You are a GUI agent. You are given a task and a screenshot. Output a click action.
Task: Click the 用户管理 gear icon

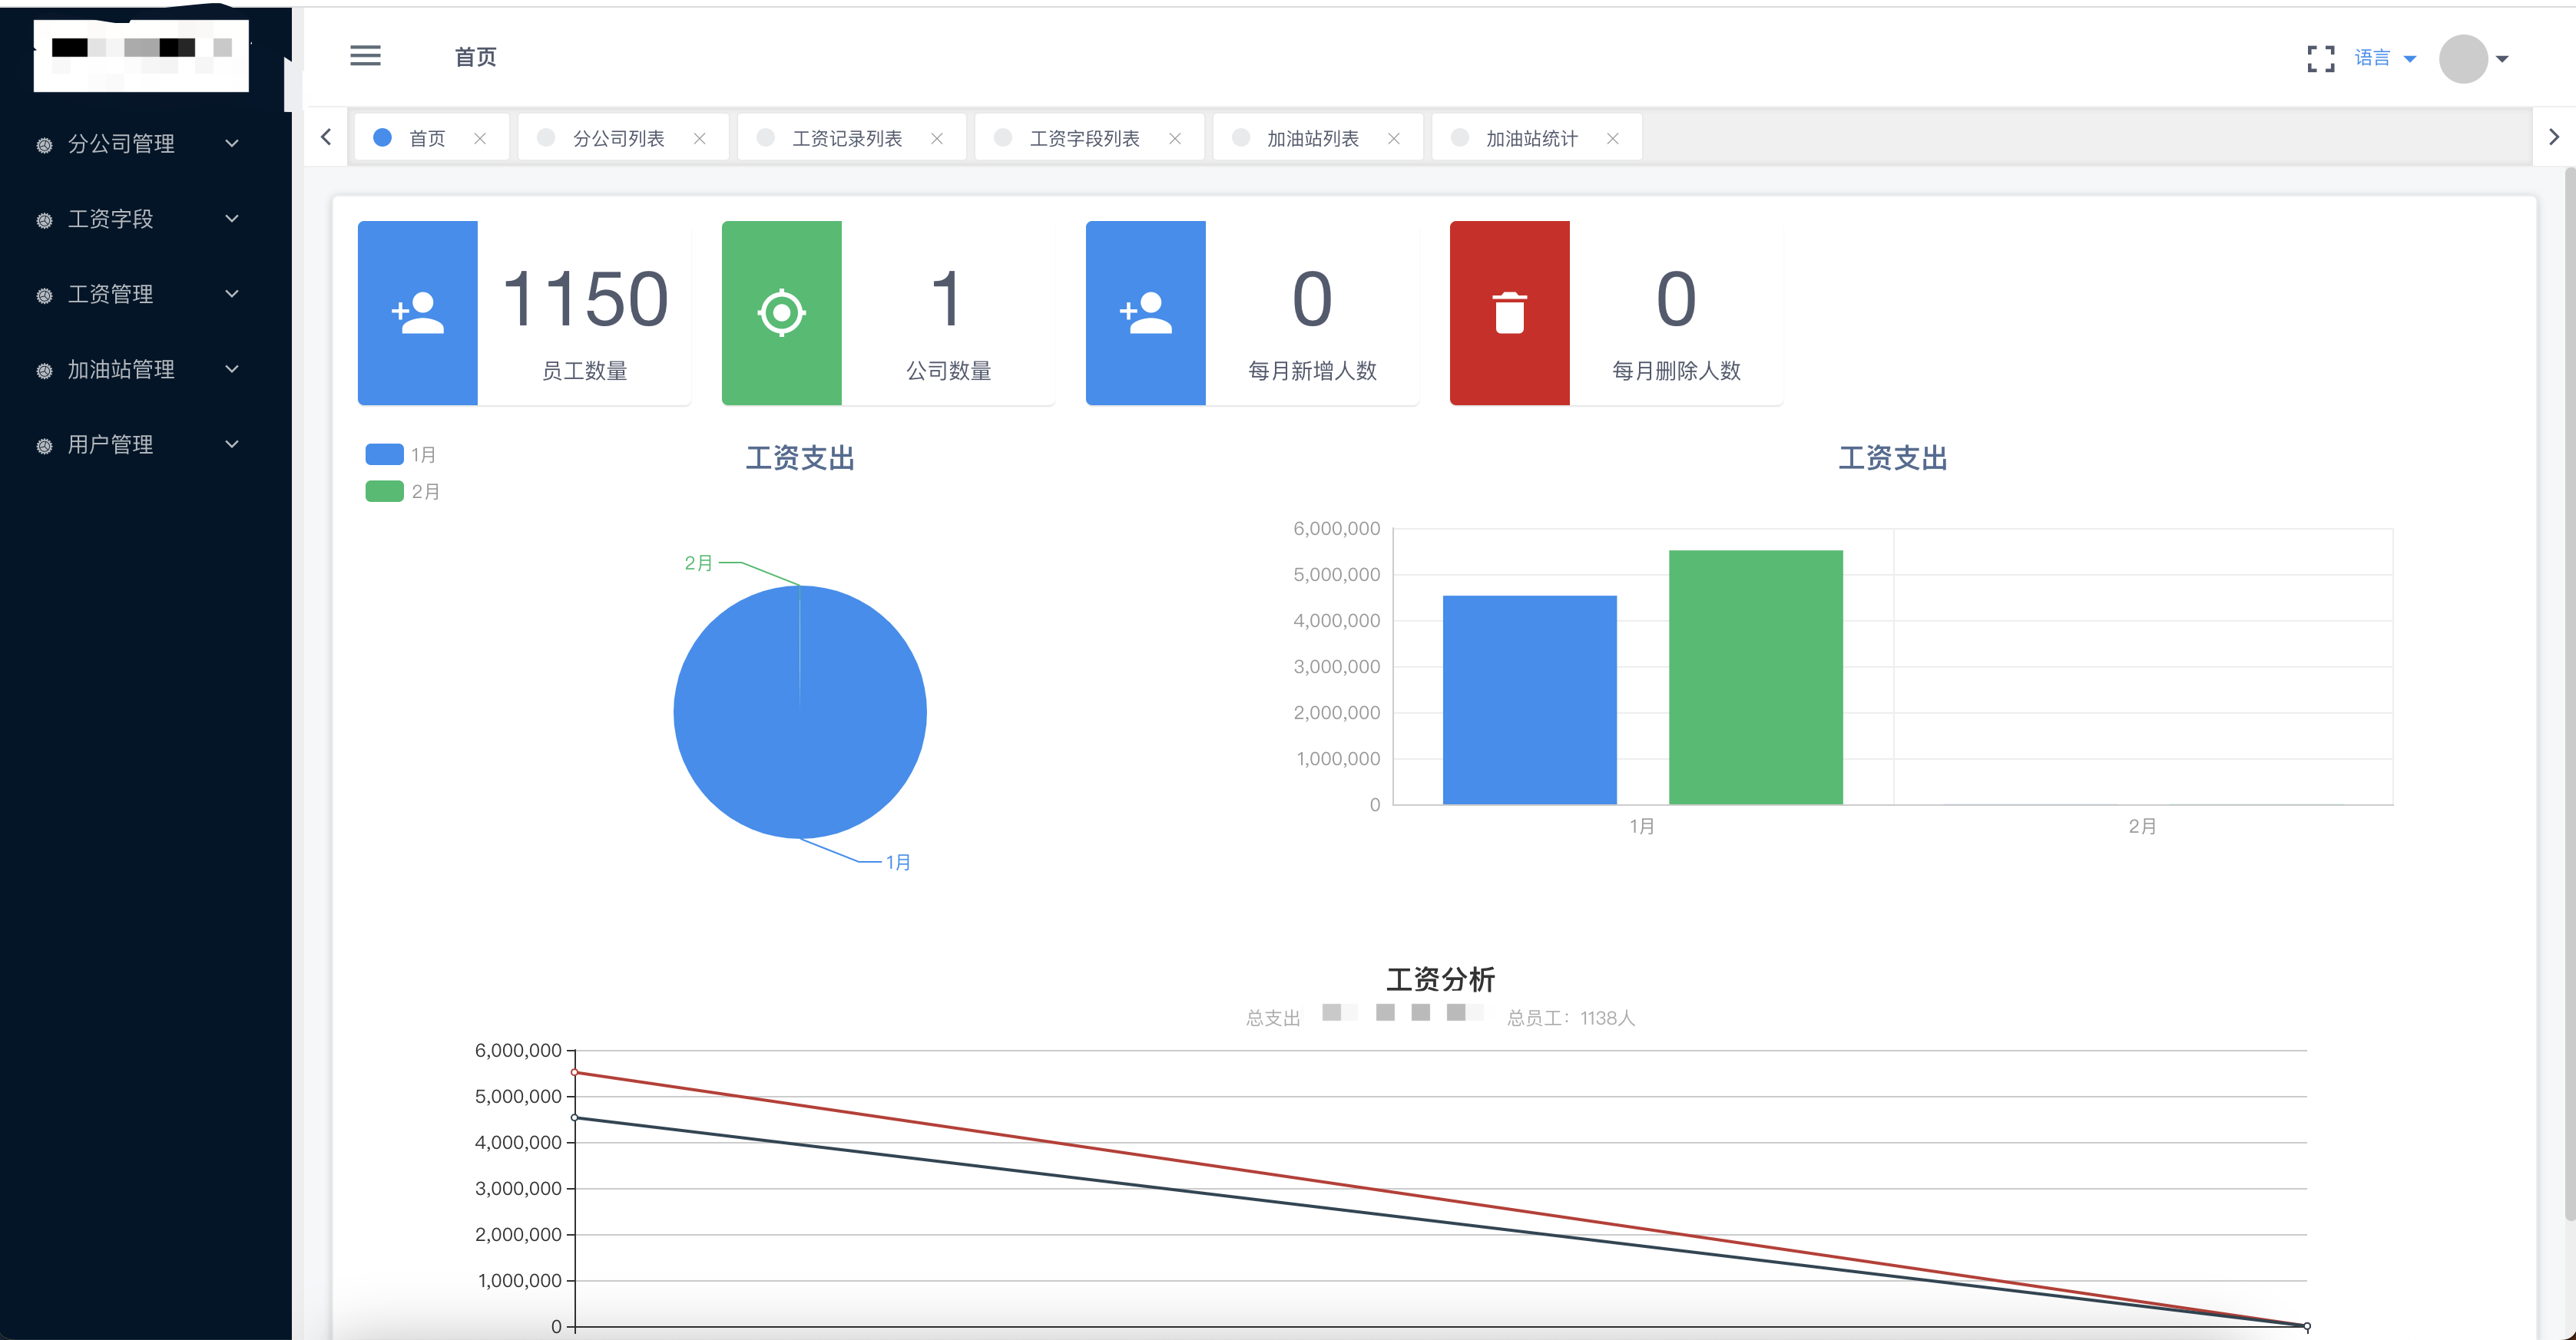pos(44,446)
